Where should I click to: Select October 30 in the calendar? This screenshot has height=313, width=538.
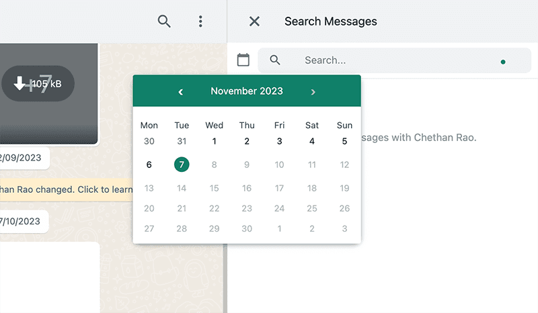149,141
